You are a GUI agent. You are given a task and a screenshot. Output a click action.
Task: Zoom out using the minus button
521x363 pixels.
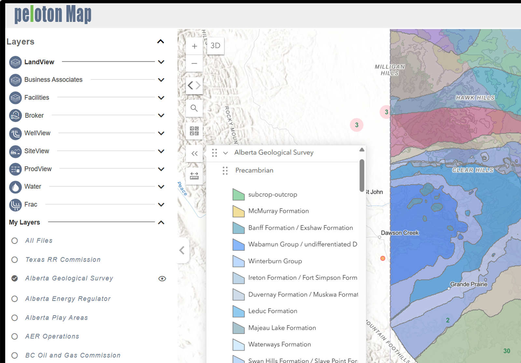pyautogui.click(x=194, y=63)
